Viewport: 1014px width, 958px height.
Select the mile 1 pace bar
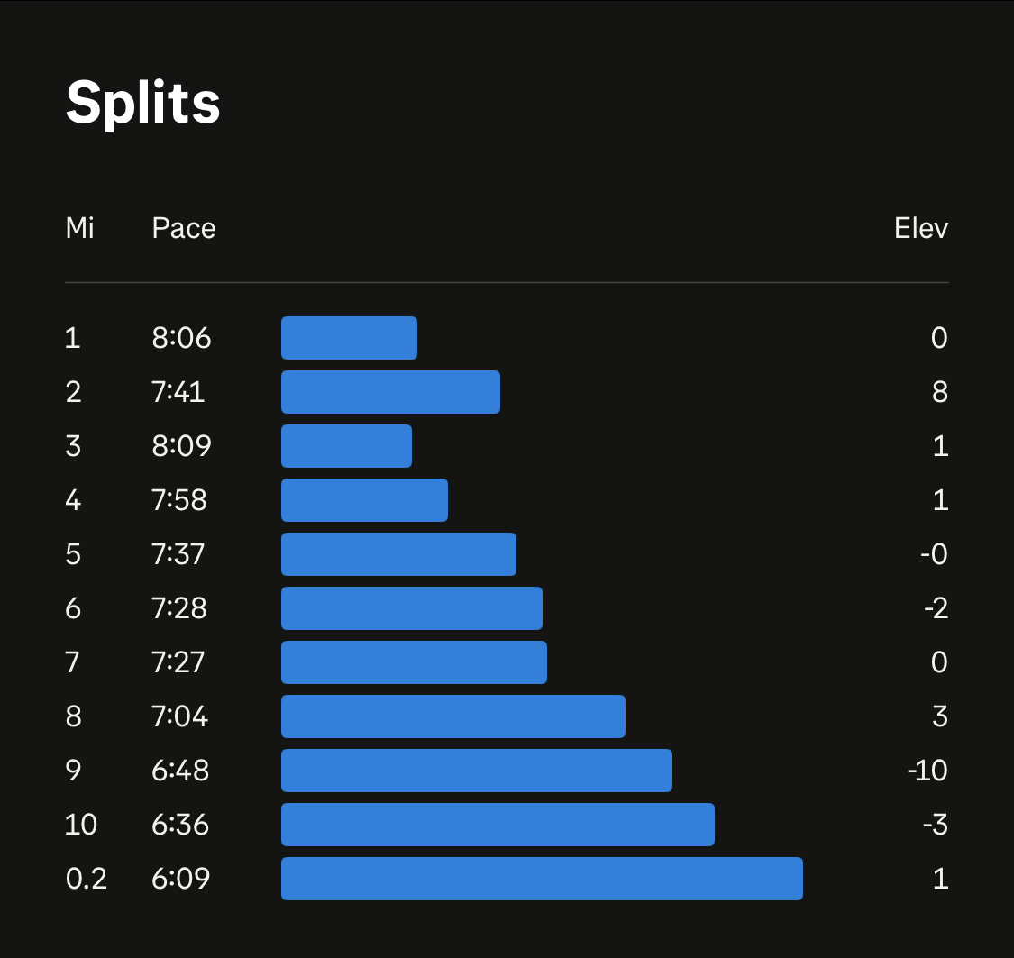point(349,337)
